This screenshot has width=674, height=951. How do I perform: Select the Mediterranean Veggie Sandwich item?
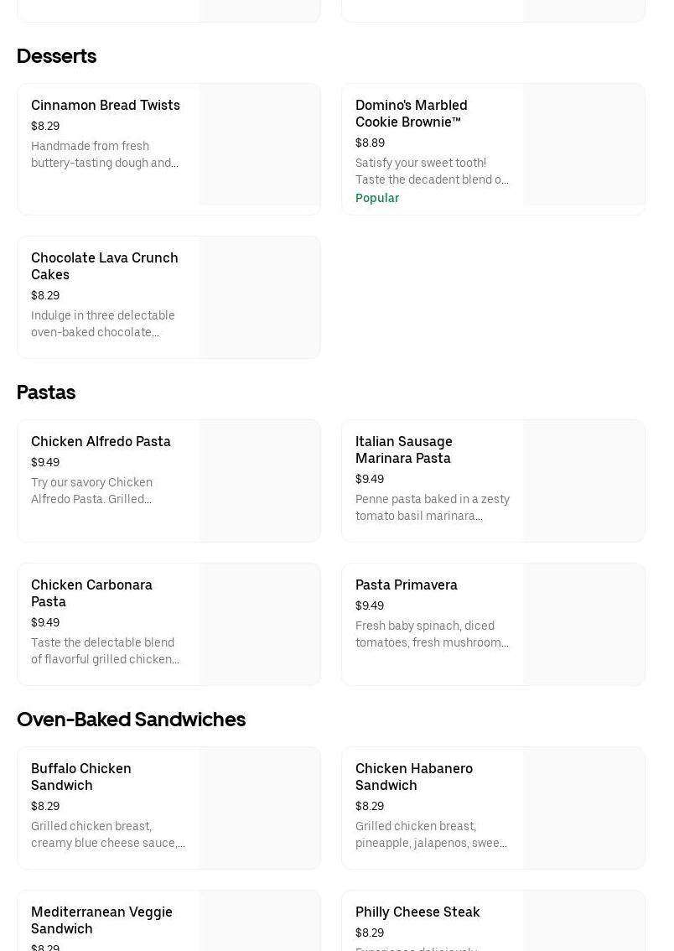[101, 920]
